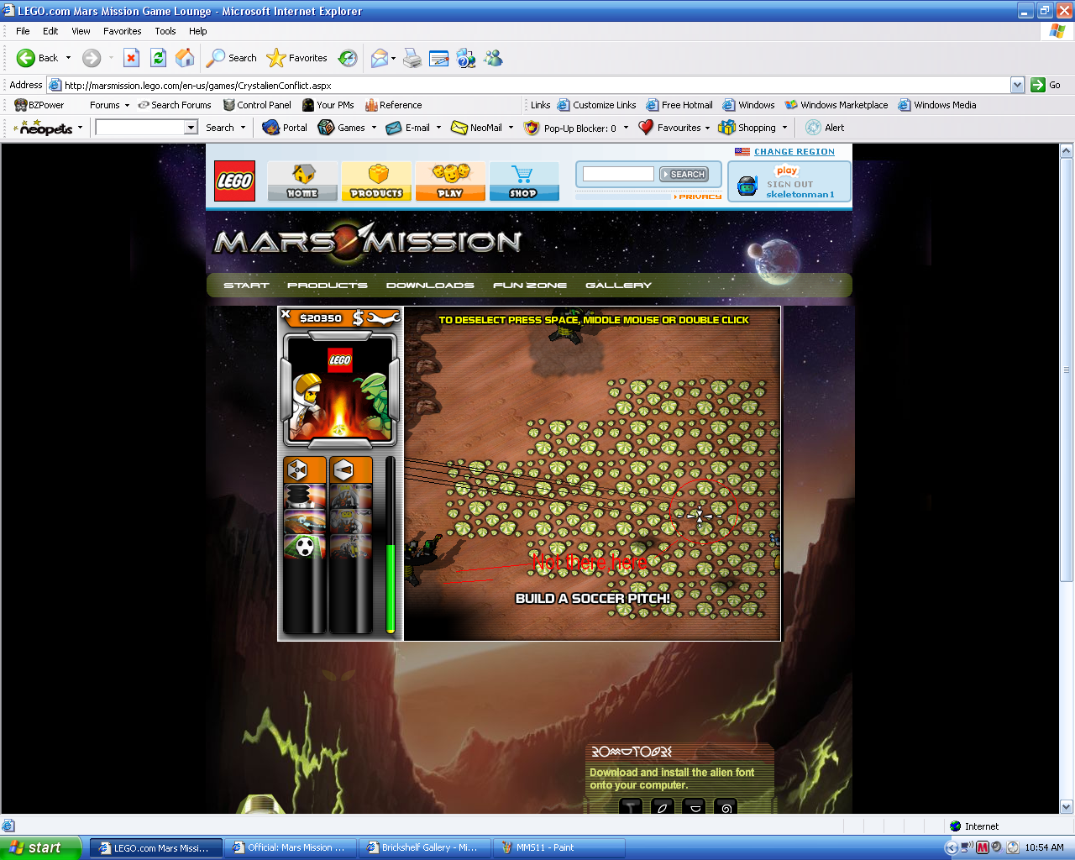Select the orange dome building item

click(305, 522)
